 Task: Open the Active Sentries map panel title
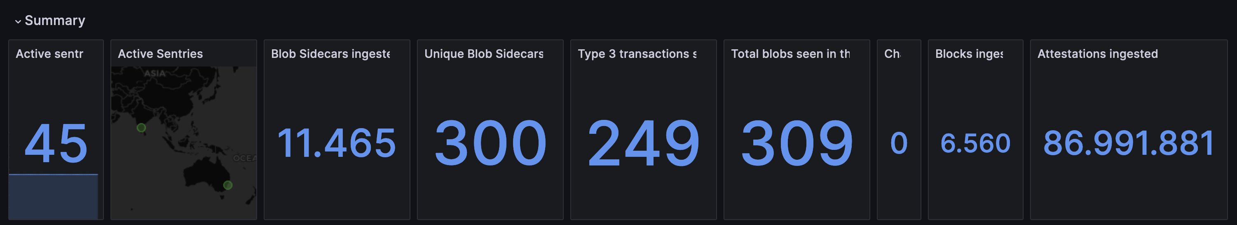tap(160, 54)
